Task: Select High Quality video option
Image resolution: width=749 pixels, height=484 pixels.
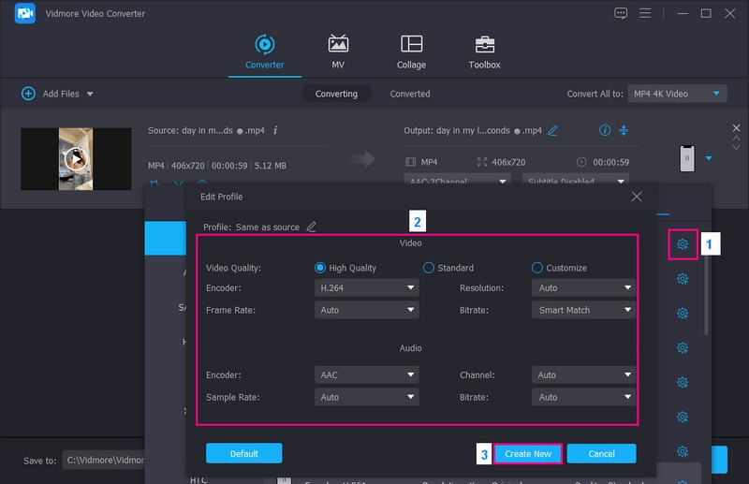Action: pyautogui.click(x=322, y=268)
